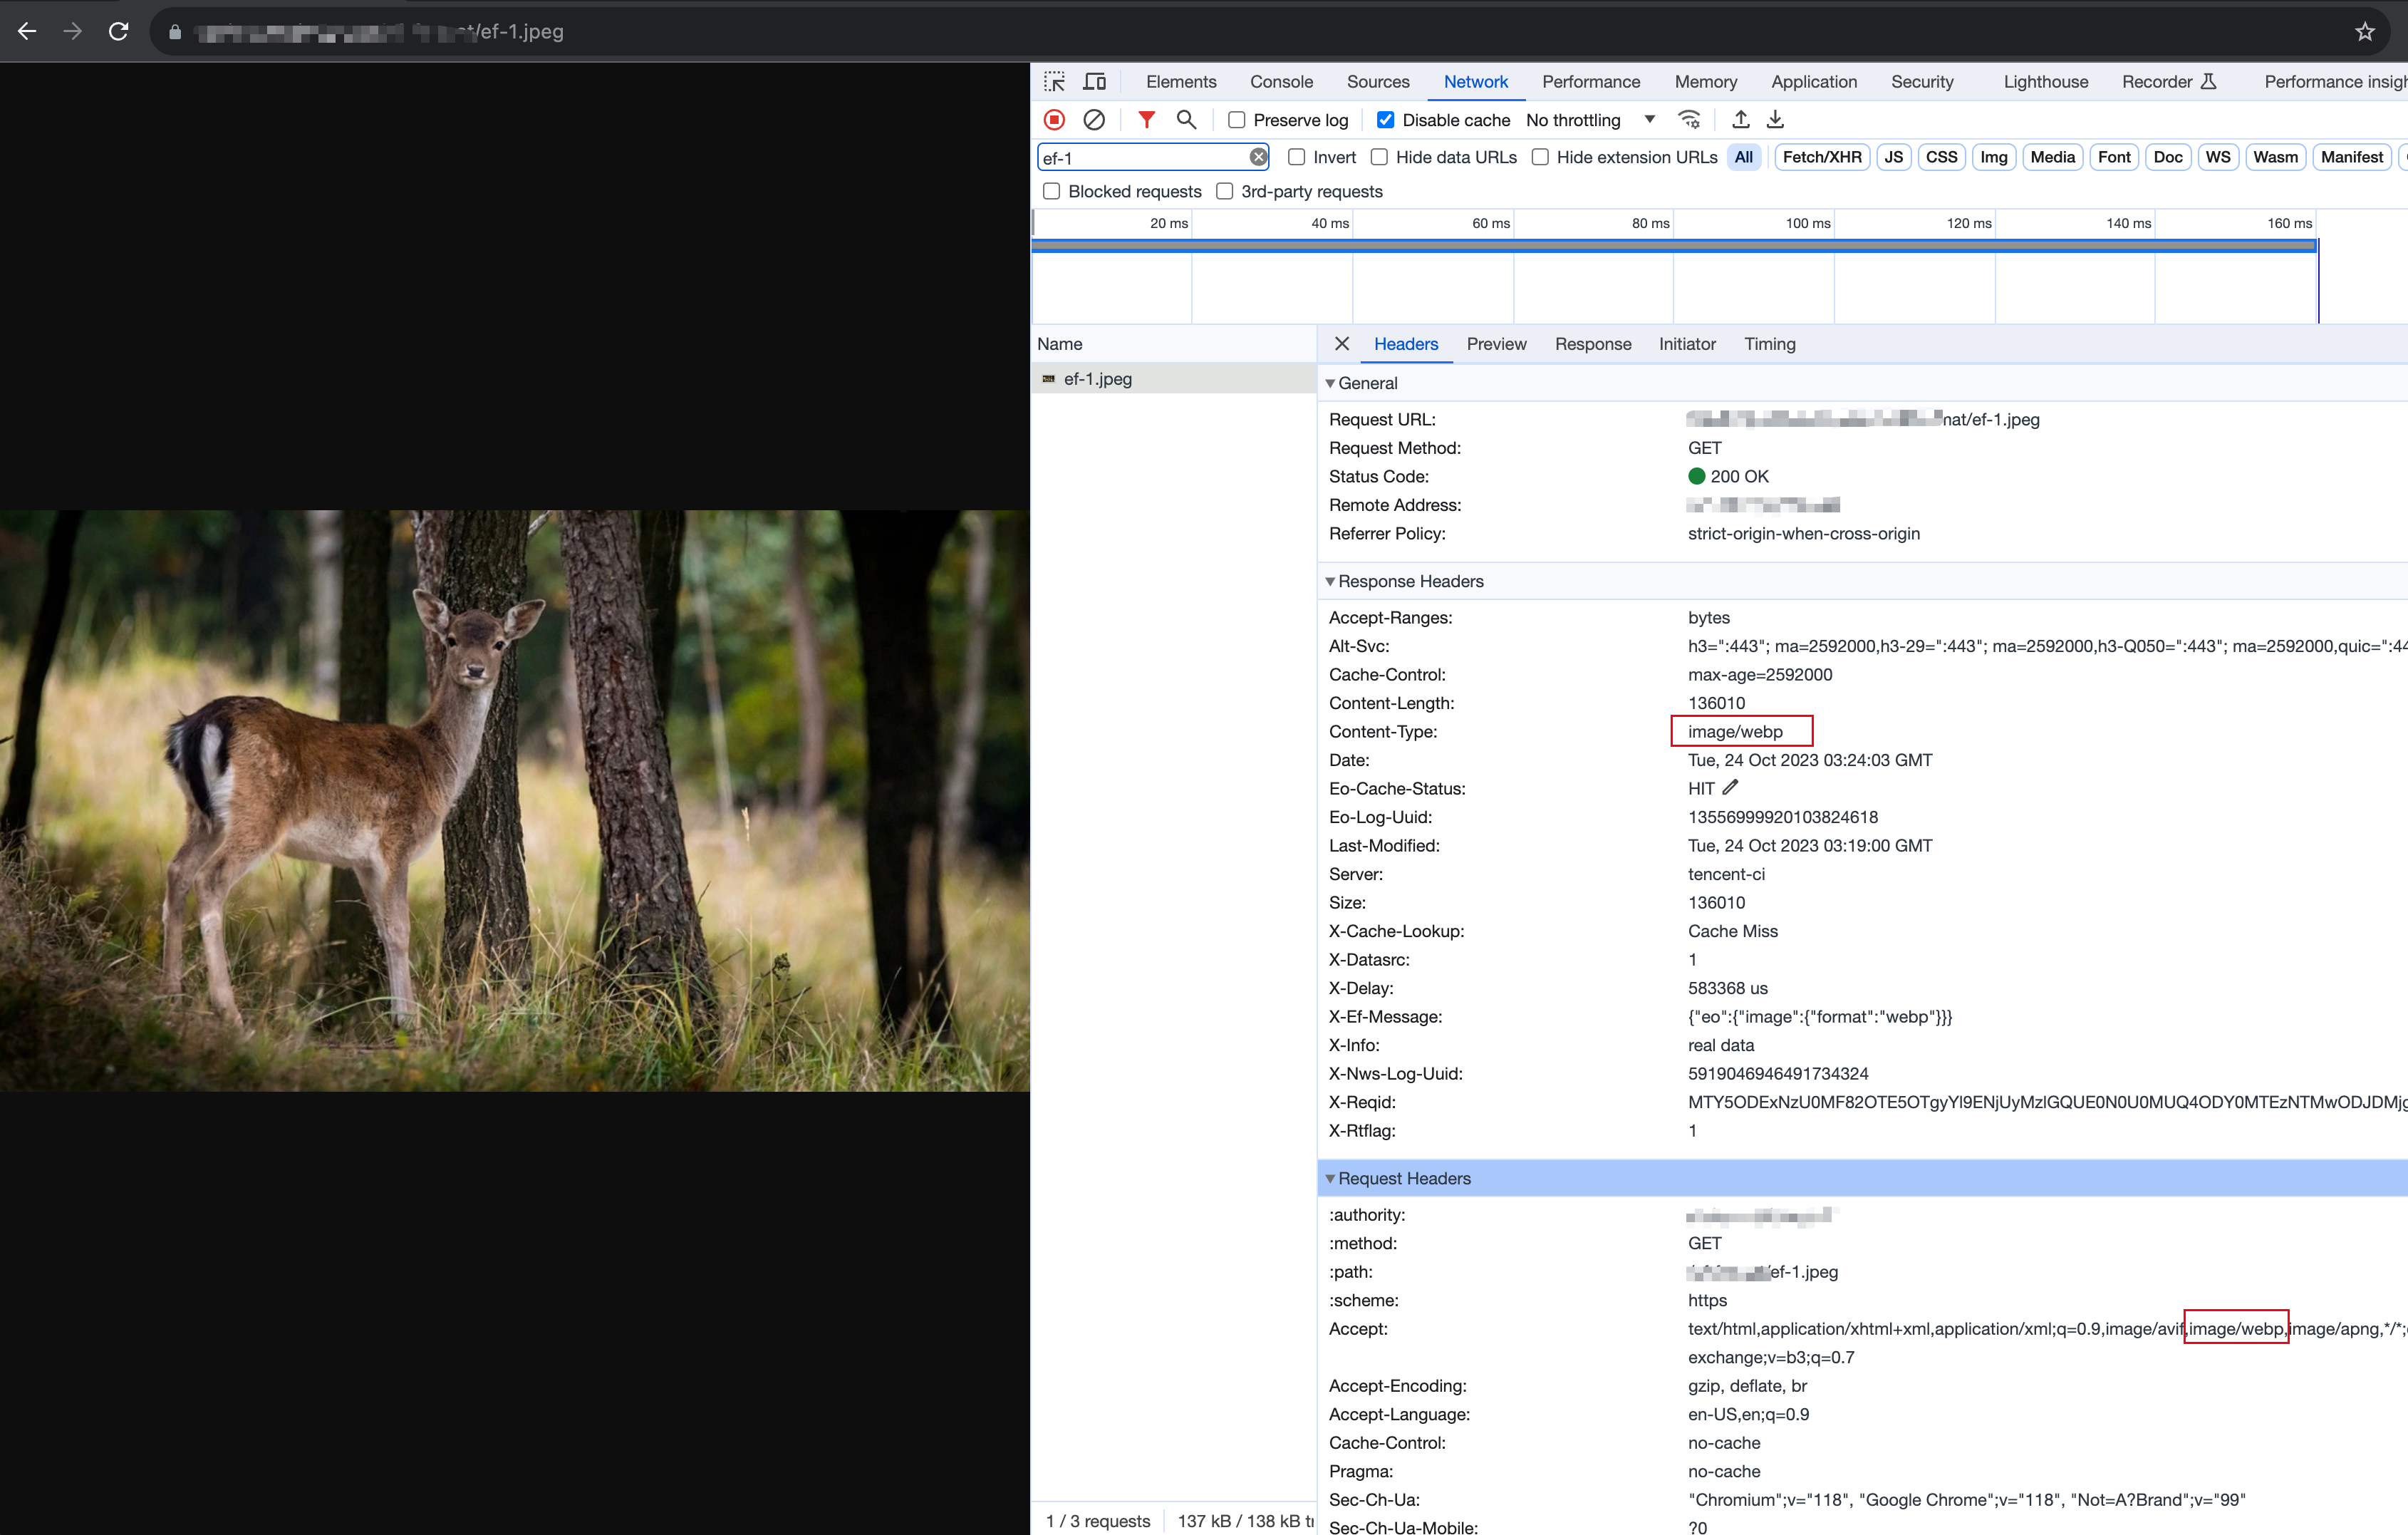This screenshot has height=1535, width=2408.
Task: Click the inspect element picker icon
Action: pos(1054,82)
